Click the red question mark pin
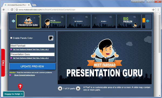This screenshot has width=162, height=98. (x=20, y=87)
